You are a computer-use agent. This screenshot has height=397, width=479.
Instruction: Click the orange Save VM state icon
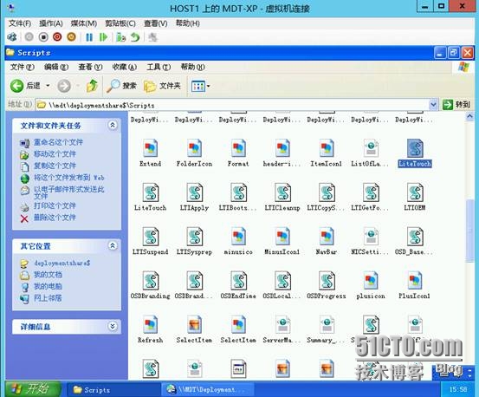[x=71, y=37]
